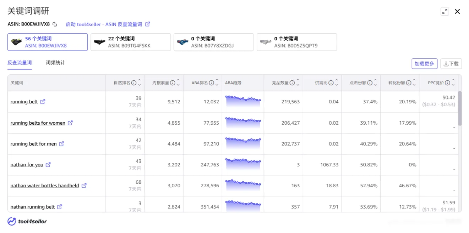Sort table by 竞品数量 arrows
The width and height of the screenshot is (469, 233).
click(298, 83)
